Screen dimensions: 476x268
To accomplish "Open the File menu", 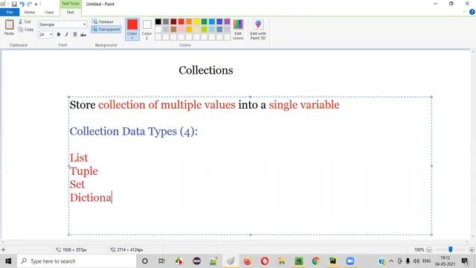I will [10, 12].
